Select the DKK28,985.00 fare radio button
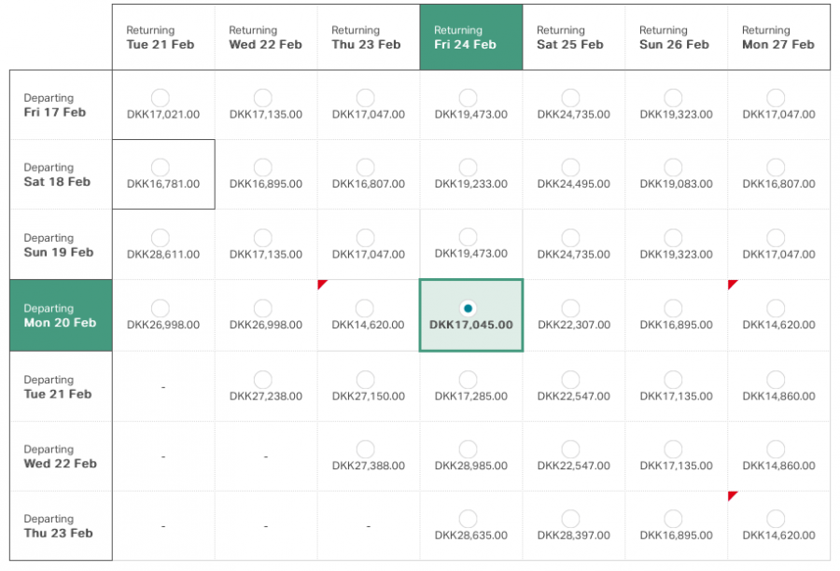Image resolution: width=840 pixels, height=571 pixels. (x=469, y=449)
